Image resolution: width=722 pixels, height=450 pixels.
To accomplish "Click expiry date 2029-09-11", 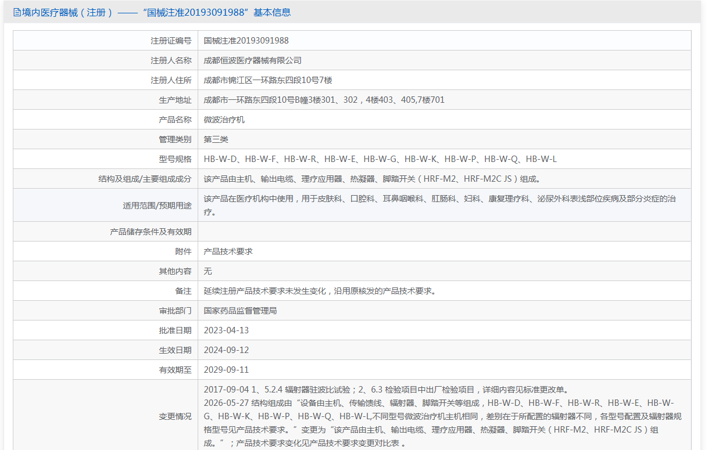I will 226,370.
